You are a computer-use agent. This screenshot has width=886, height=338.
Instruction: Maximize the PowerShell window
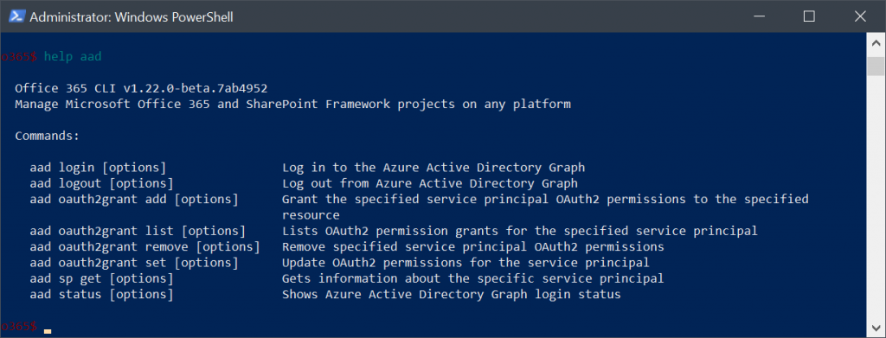(809, 16)
